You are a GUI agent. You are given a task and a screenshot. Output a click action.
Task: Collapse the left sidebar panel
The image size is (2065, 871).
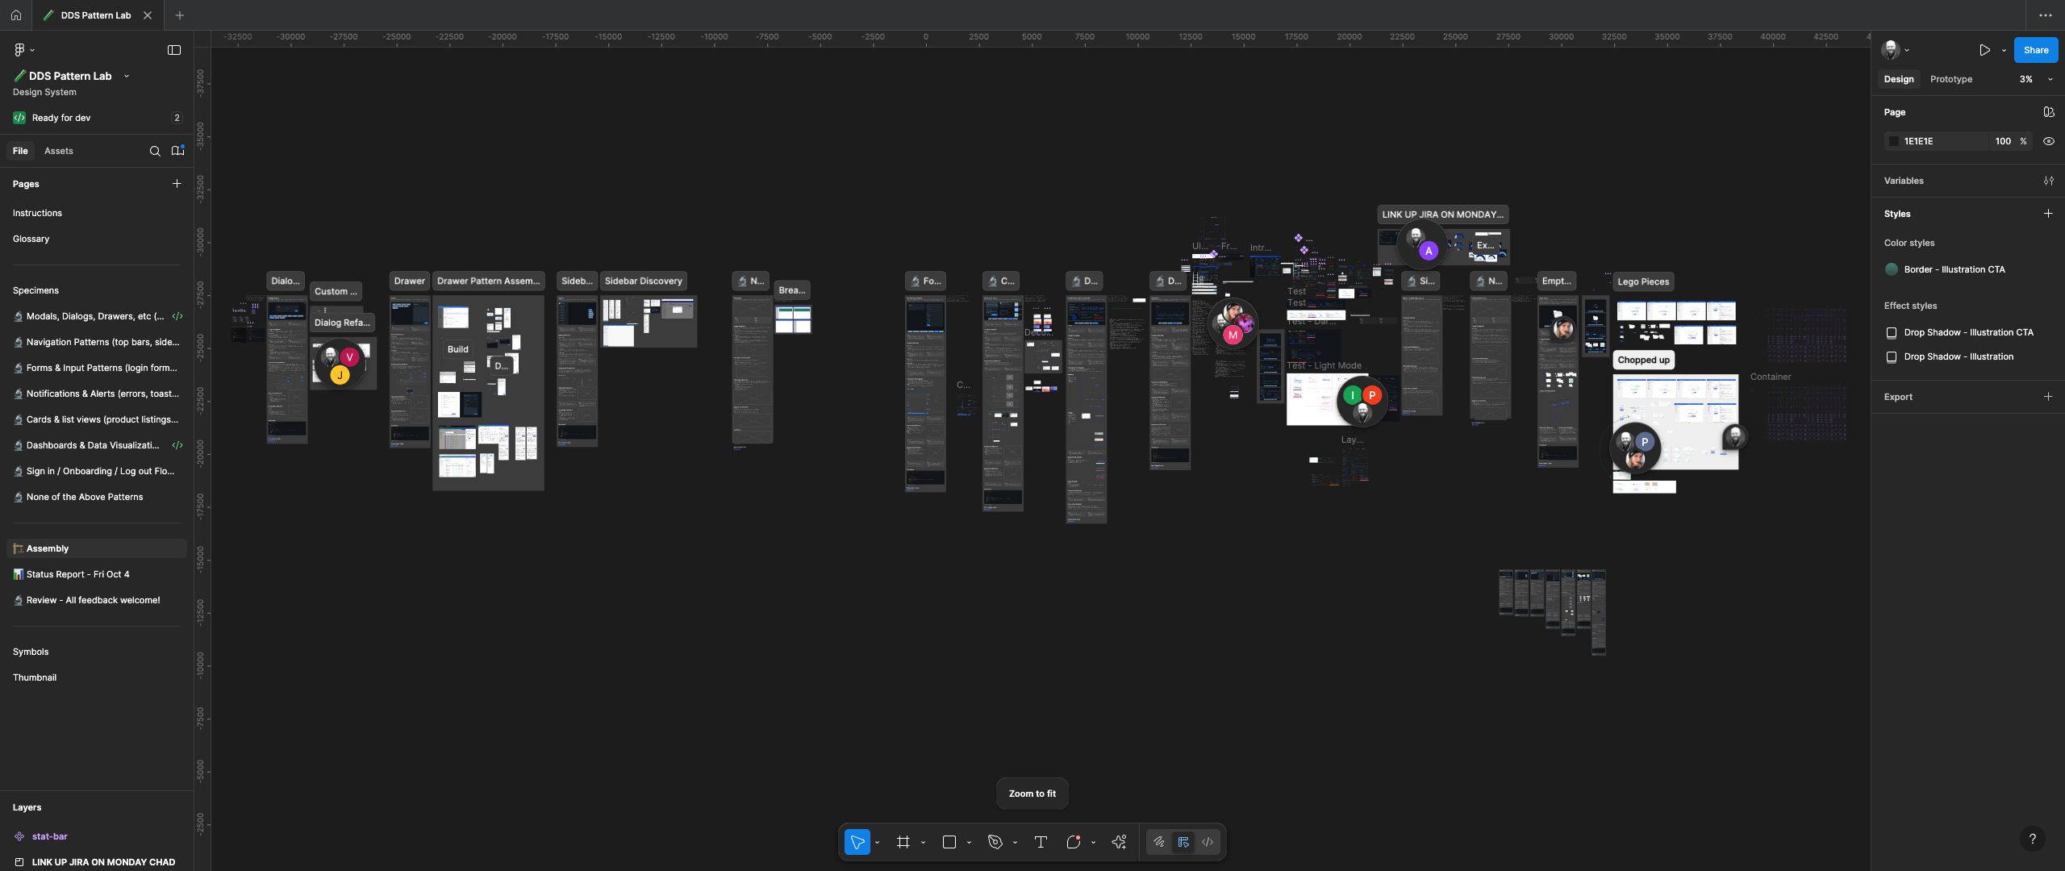174,50
